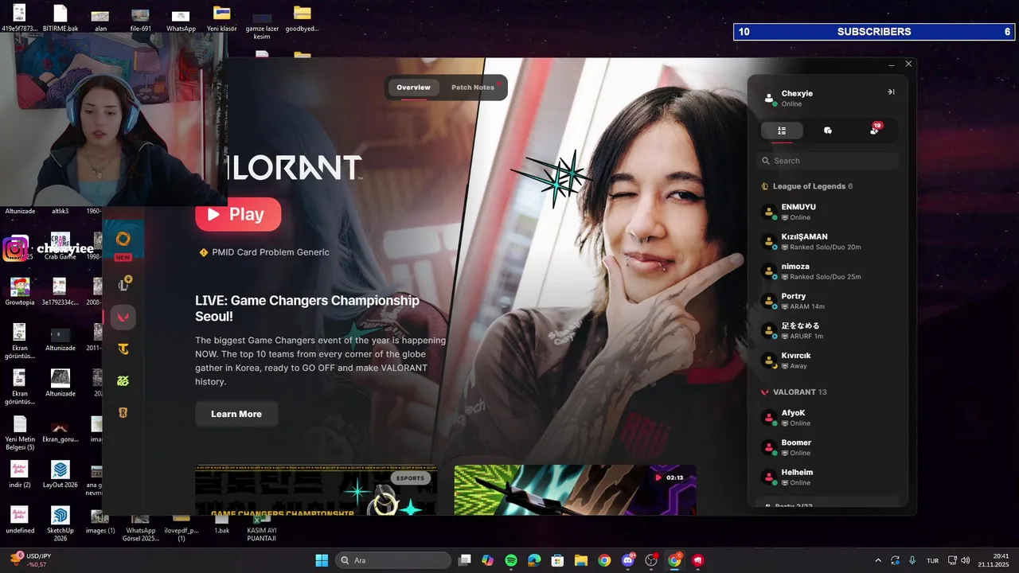
Task: Click the volume icon in the system tray
Action: (x=966, y=560)
